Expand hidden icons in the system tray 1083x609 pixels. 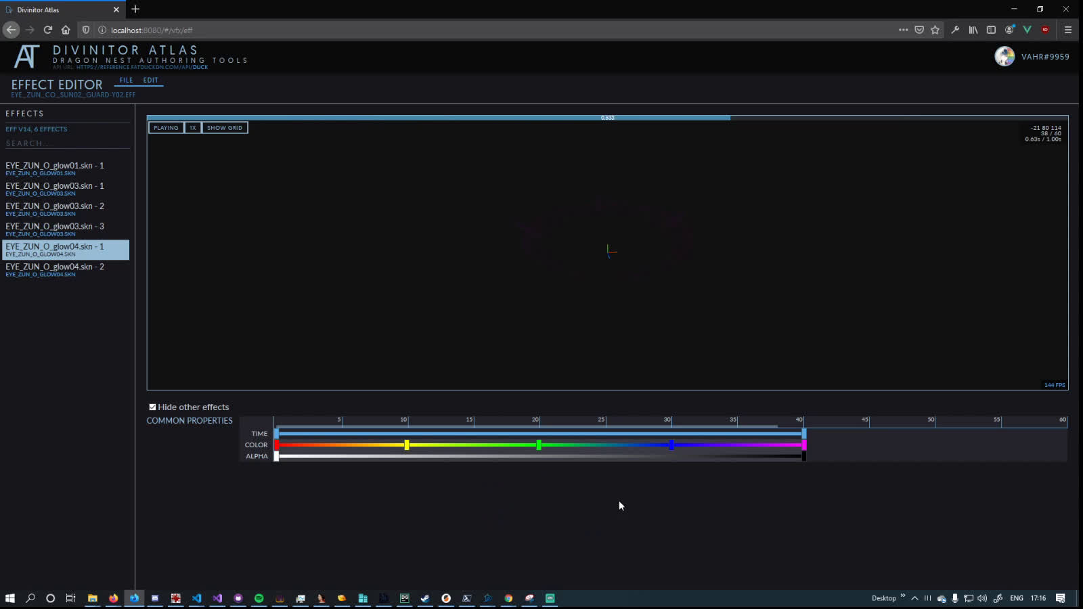(x=914, y=598)
